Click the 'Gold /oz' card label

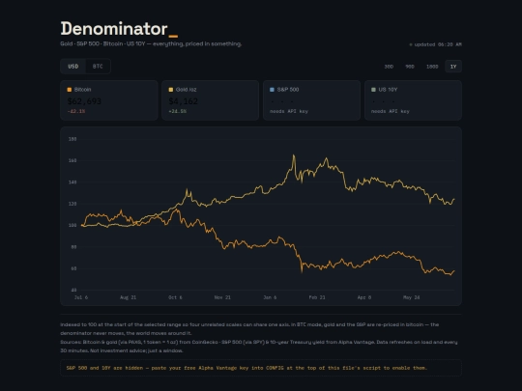[187, 90]
